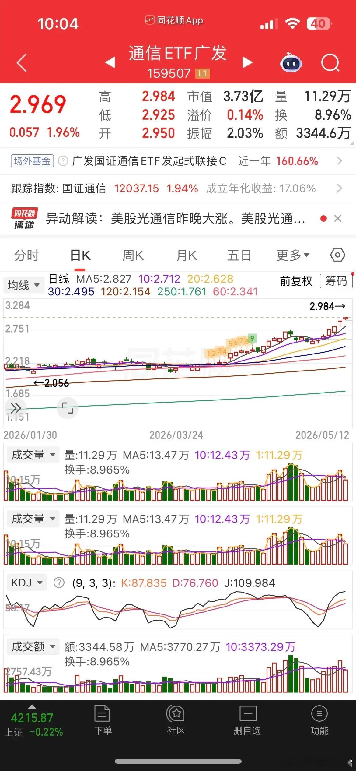Tap the 同花顺速递 news logo

point(24,218)
